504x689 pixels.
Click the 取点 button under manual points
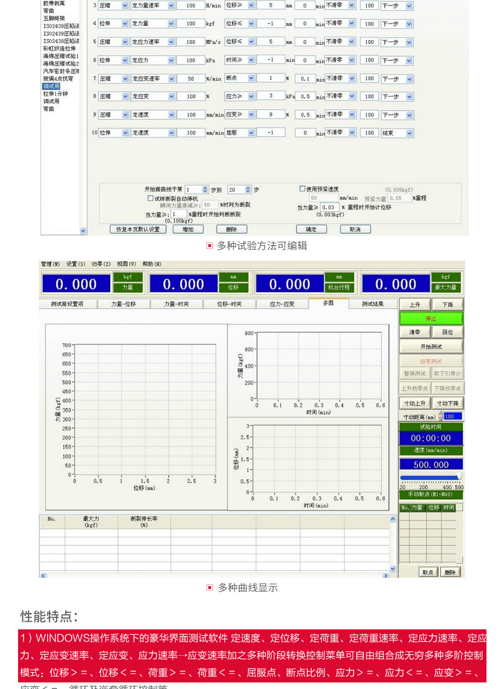[x=428, y=572]
